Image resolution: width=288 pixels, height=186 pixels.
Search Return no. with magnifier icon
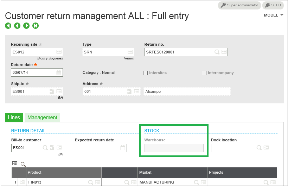click(x=217, y=52)
